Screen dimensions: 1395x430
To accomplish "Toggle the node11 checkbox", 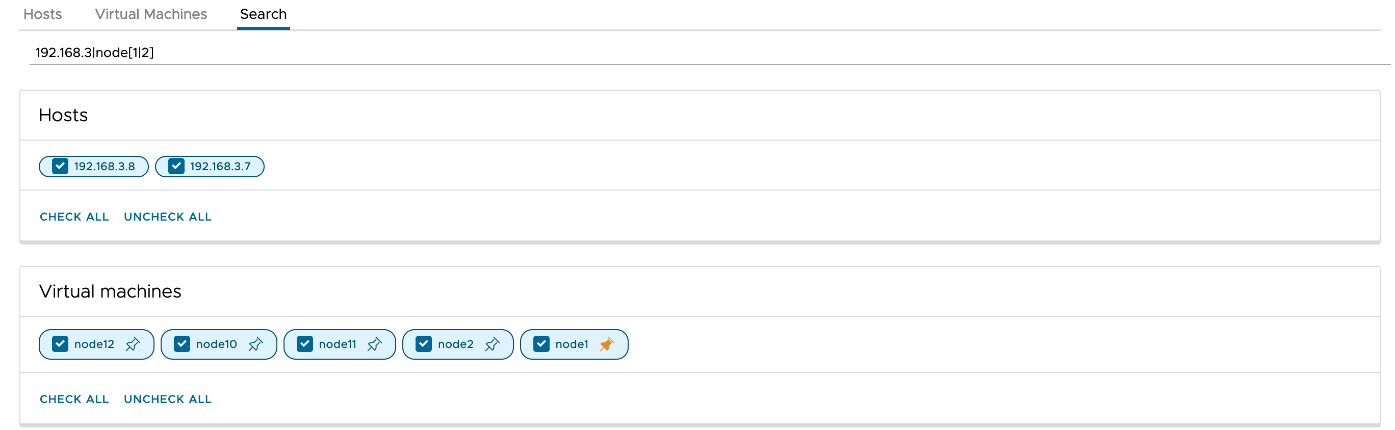I will tap(305, 344).
